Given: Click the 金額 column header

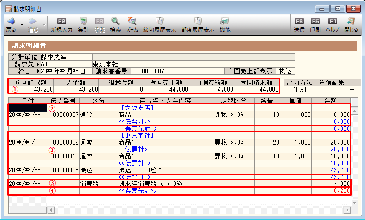Looking at the screenshot, I should pyautogui.click(x=331, y=101).
